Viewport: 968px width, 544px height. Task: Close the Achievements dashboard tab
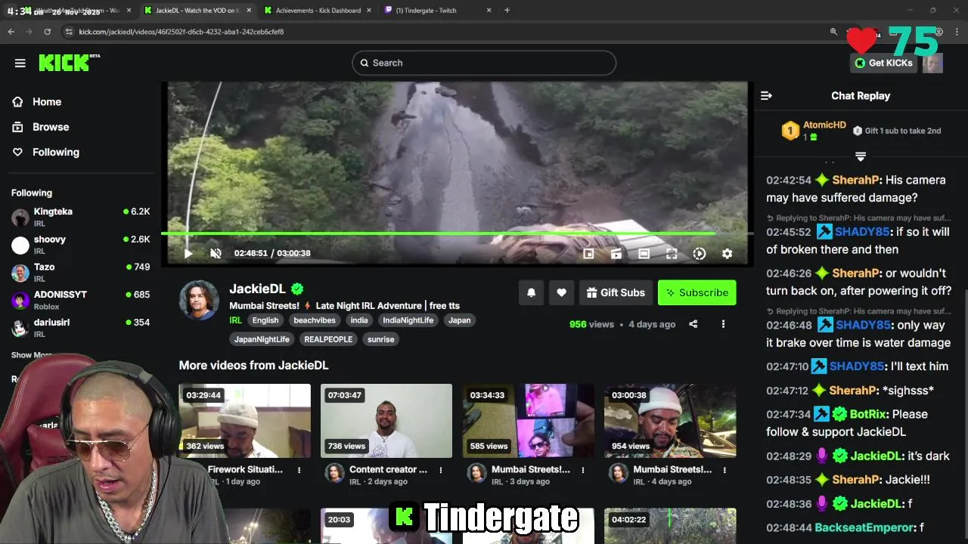pyautogui.click(x=368, y=11)
